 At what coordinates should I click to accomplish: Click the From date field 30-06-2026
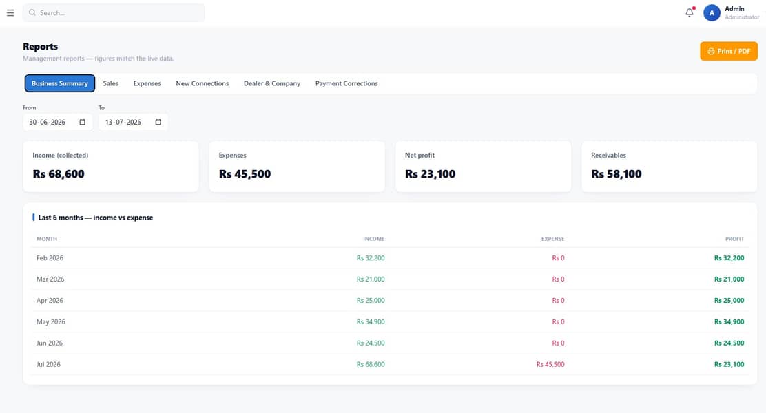tap(58, 122)
